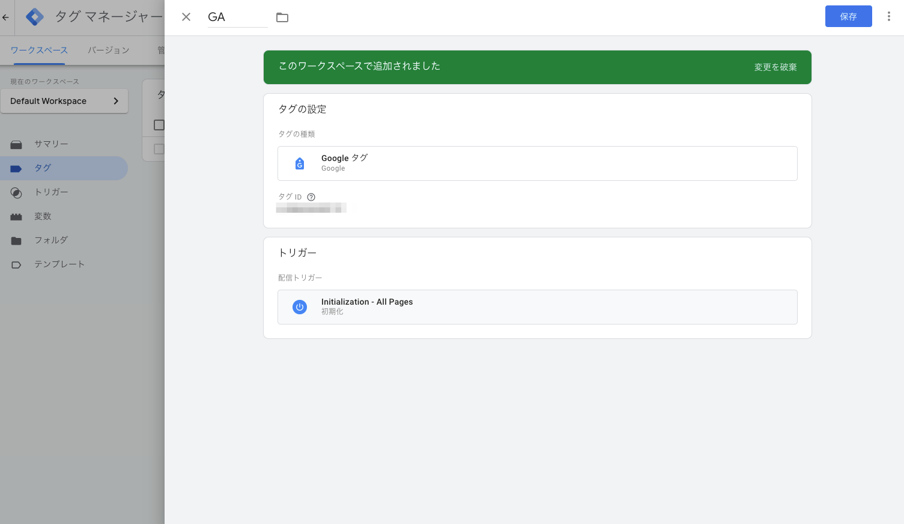The height and width of the screenshot is (524, 904).
Task: Edit the GA tag name field
Action: tap(237, 17)
